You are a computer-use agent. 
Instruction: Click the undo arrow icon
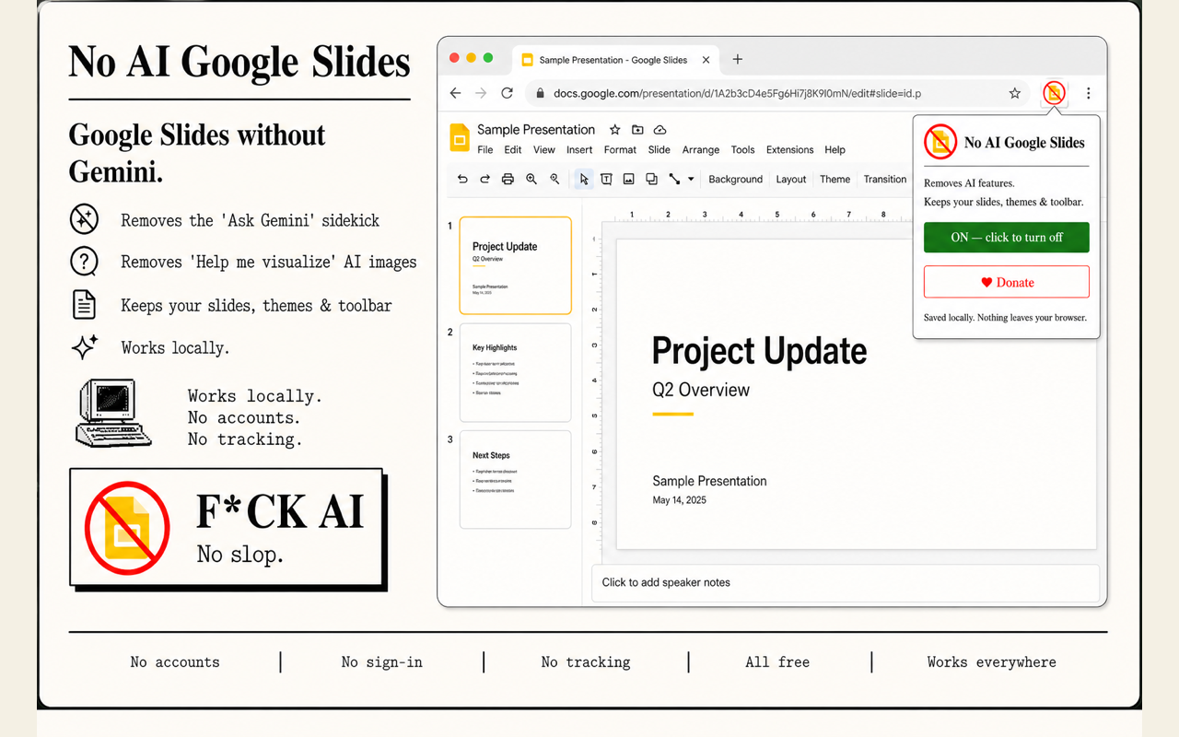pyautogui.click(x=462, y=180)
